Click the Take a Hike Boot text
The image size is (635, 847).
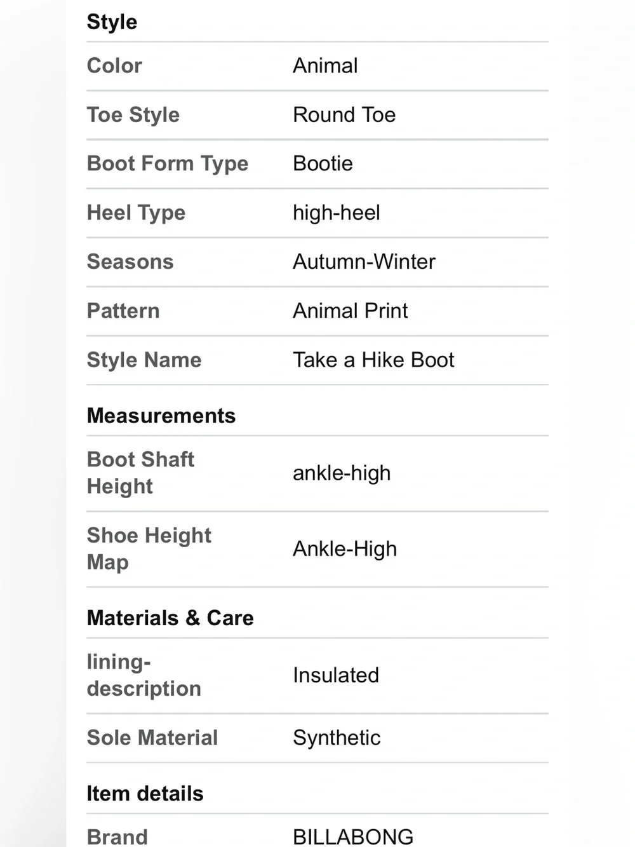coord(373,360)
